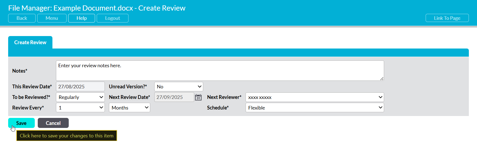477x145 pixels.
Task: Expand the Next Reviewer dropdown
Action: [x=314, y=97]
